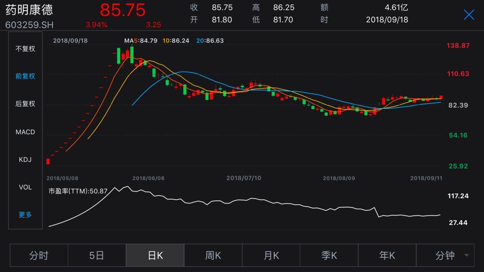This screenshot has width=484, height=272.
Task: Switch to the 日K daily chart tab
Action: coord(155,255)
